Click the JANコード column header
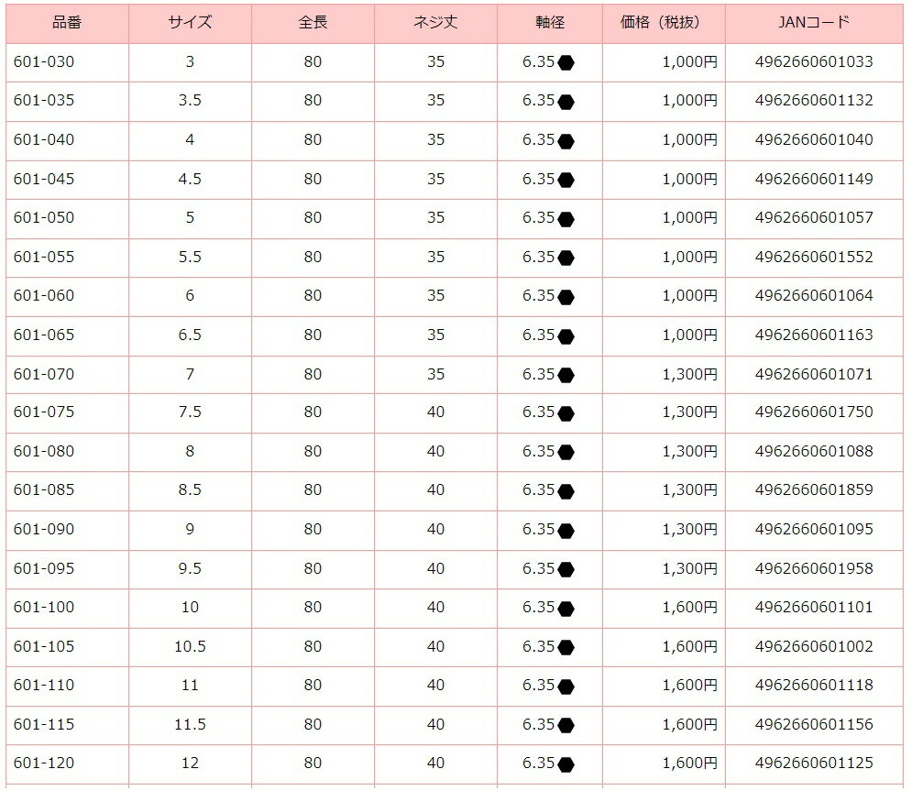 [814, 23]
